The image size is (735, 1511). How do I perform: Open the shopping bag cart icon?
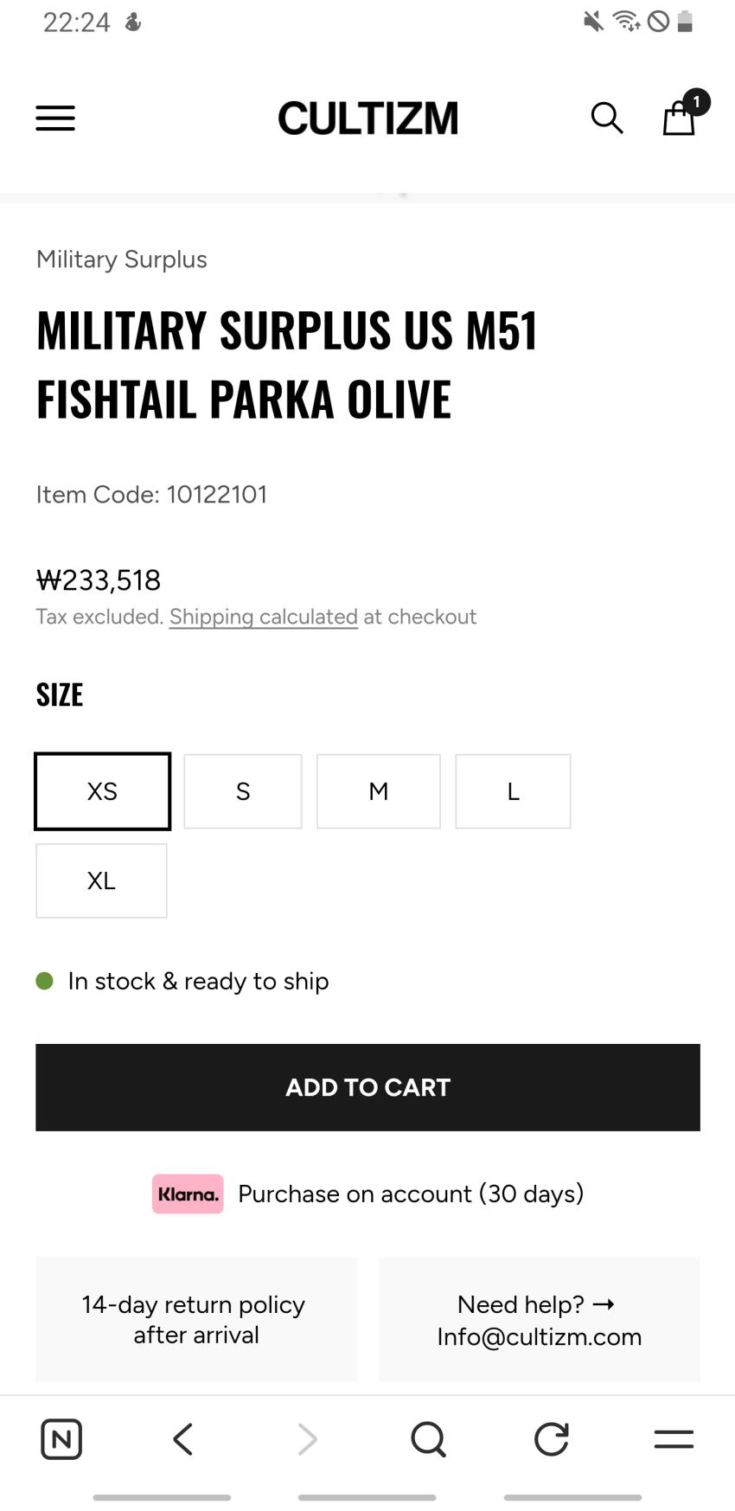(x=680, y=118)
